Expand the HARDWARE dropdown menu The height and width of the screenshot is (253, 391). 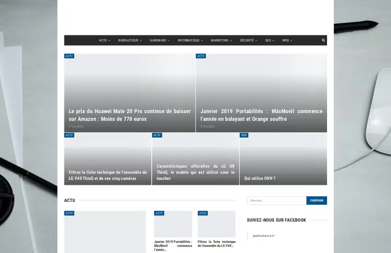(x=159, y=40)
